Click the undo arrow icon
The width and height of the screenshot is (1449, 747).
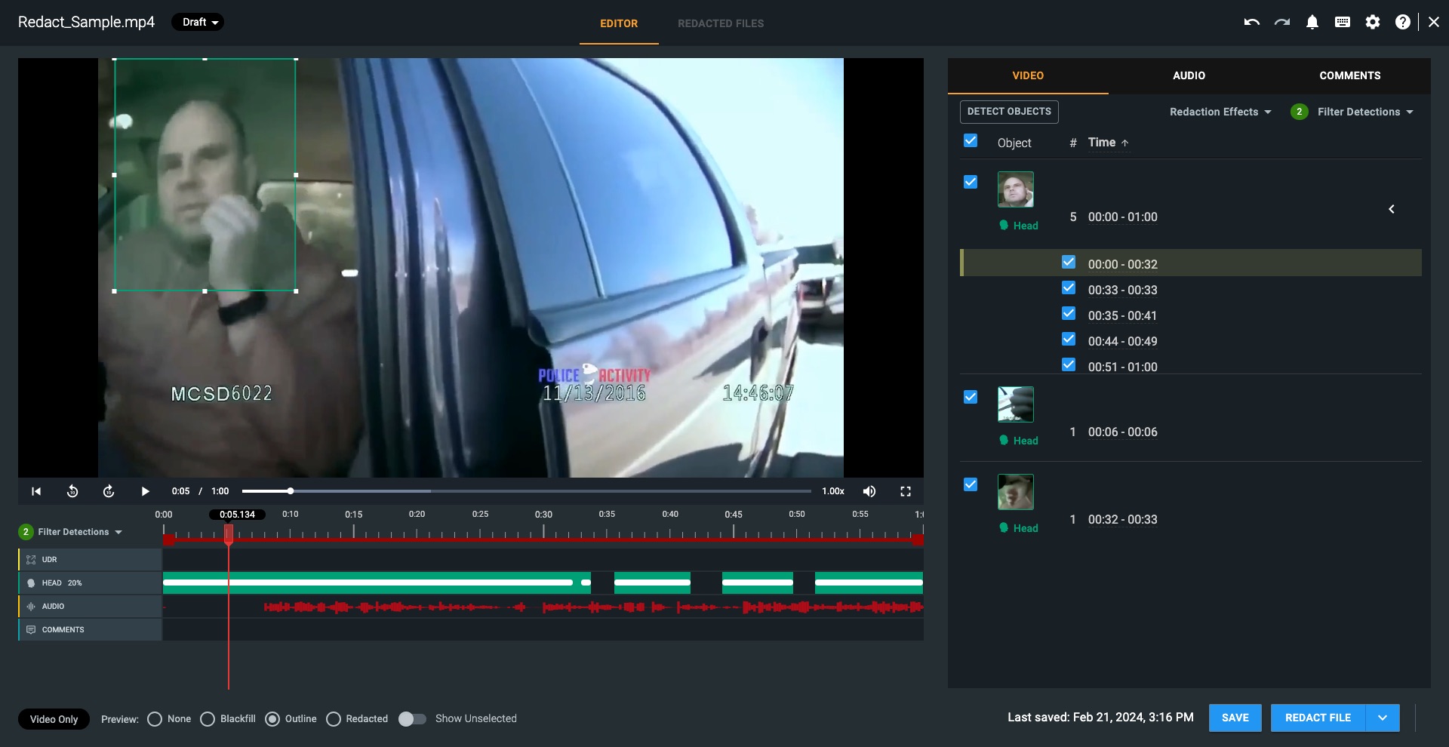(x=1251, y=23)
